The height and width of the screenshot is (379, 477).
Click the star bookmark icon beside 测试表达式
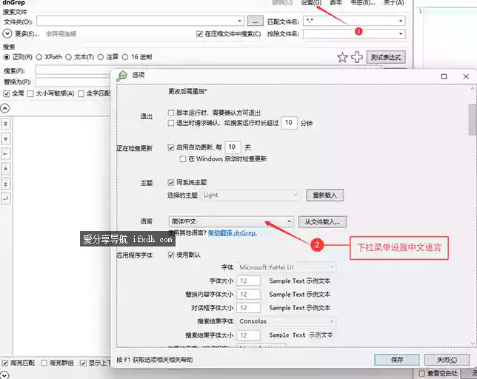pos(342,57)
